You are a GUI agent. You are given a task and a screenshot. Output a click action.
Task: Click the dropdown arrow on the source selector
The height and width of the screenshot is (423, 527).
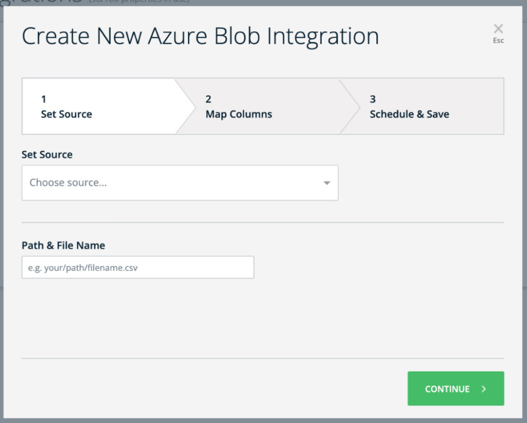tap(327, 183)
